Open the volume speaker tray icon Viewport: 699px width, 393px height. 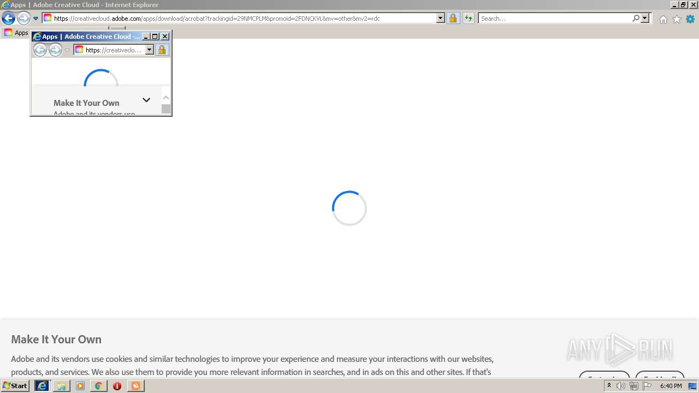click(x=621, y=386)
